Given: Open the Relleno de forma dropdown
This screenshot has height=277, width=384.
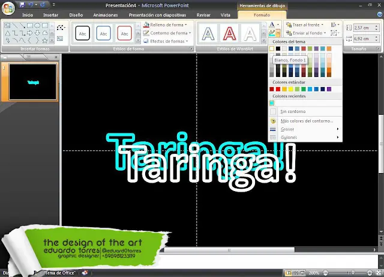Looking at the screenshot, I should pos(166,25).
